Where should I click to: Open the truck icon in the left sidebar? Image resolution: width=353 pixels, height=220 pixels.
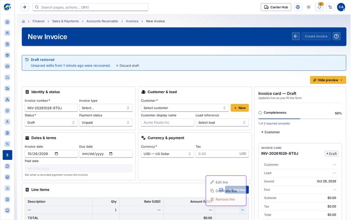pos(7,88)
